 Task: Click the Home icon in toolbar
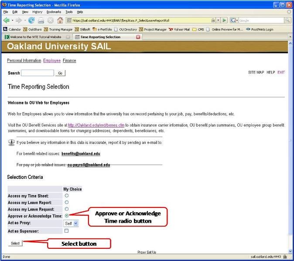[59, 20]
